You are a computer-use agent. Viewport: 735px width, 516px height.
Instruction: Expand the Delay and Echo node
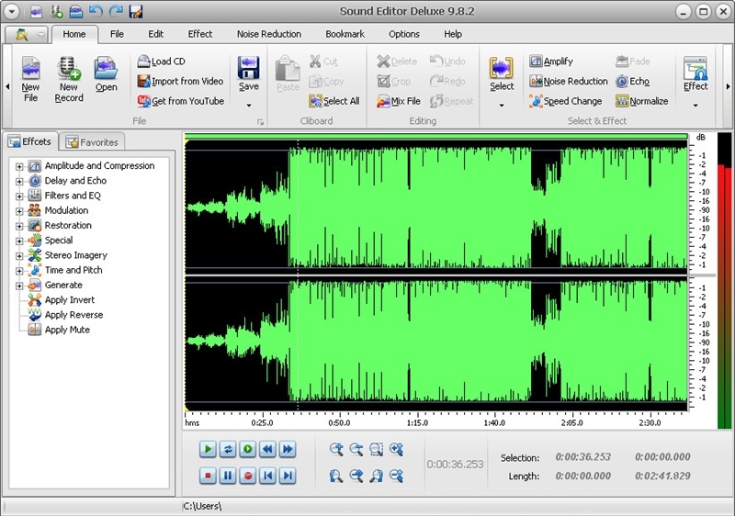[x=19, y=181]
